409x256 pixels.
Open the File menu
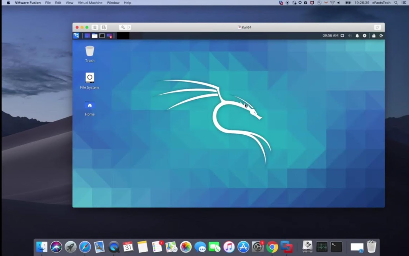tap(48, 3)
